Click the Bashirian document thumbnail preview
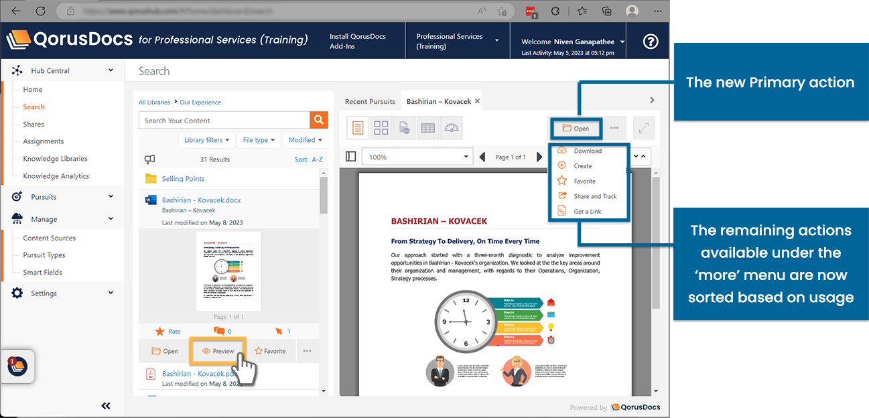 coord(228,271)
